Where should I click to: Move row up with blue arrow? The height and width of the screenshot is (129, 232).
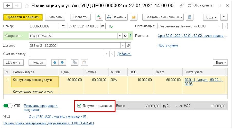coord(55,63)
